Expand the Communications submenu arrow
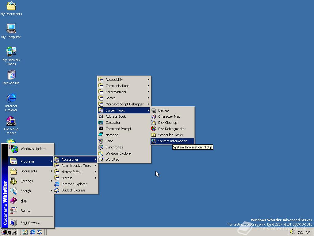The width and height of the screenshot is (314, 236). (148, 86)
